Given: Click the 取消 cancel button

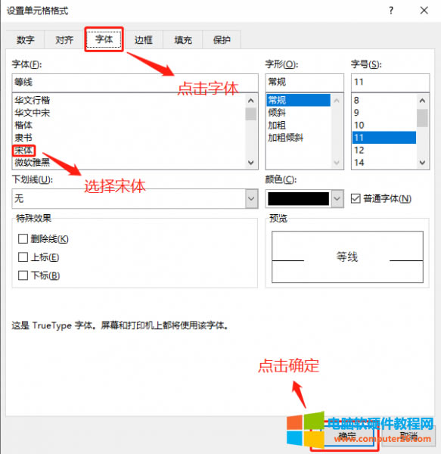Looking at the screenshot, I should coord(408,436).
